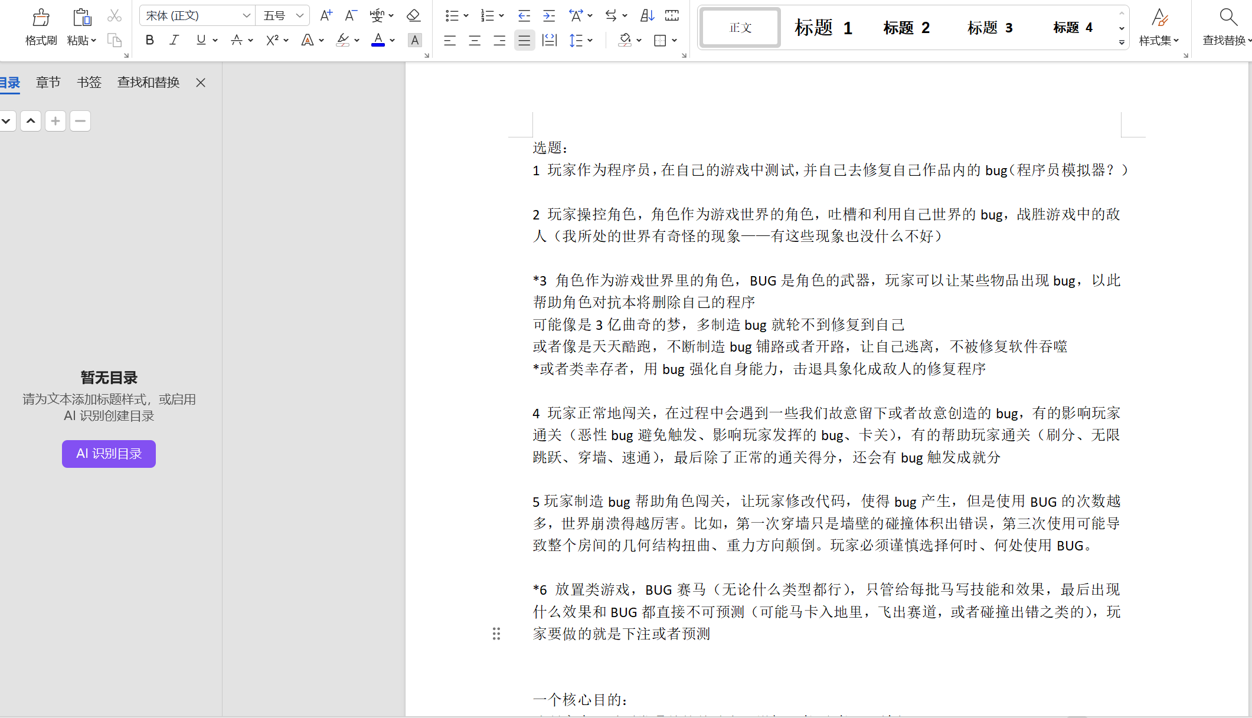Apply superscript with the X² icon

(x=272, y=40)
